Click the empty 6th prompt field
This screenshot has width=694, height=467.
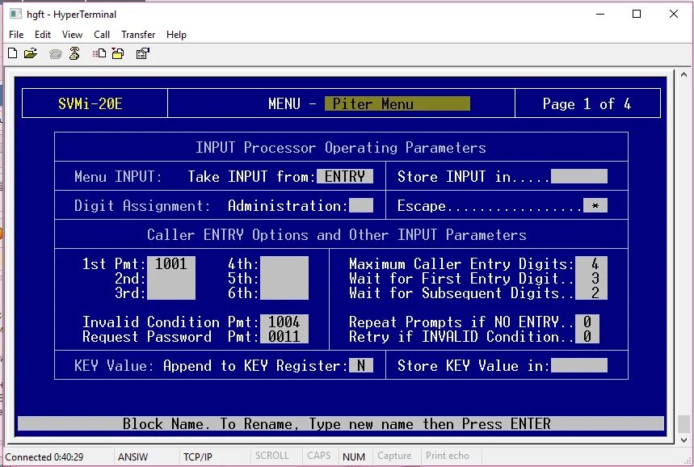point(284,292)
